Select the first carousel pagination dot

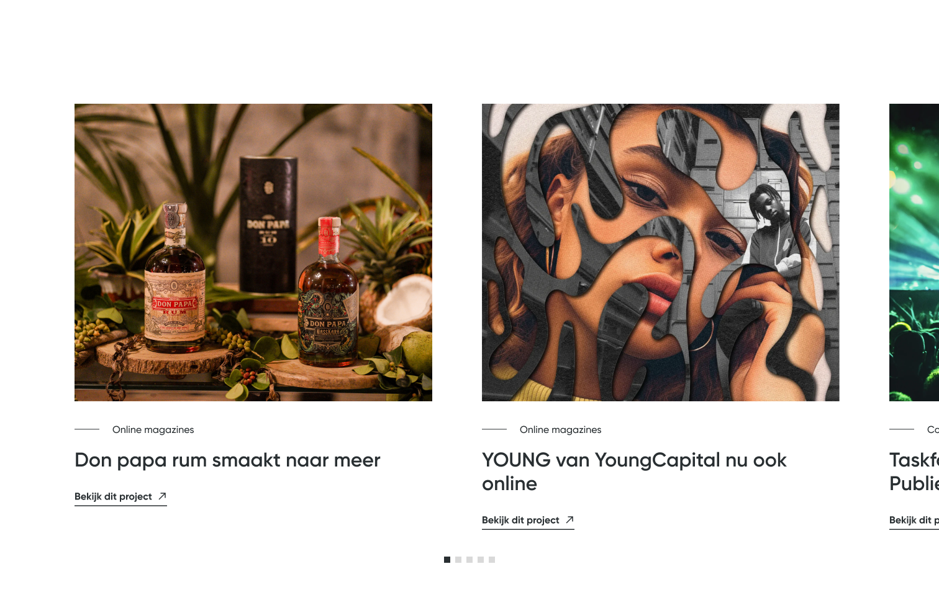pyautogui.click(x=447, y=560)
